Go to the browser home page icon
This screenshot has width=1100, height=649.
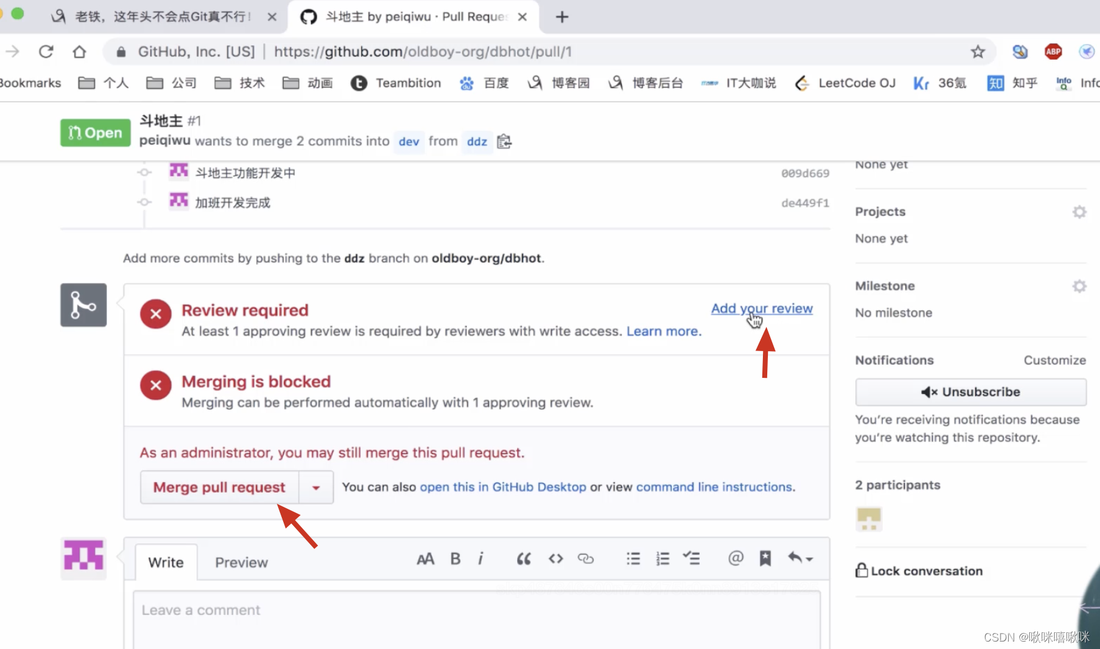click(79, 51)
